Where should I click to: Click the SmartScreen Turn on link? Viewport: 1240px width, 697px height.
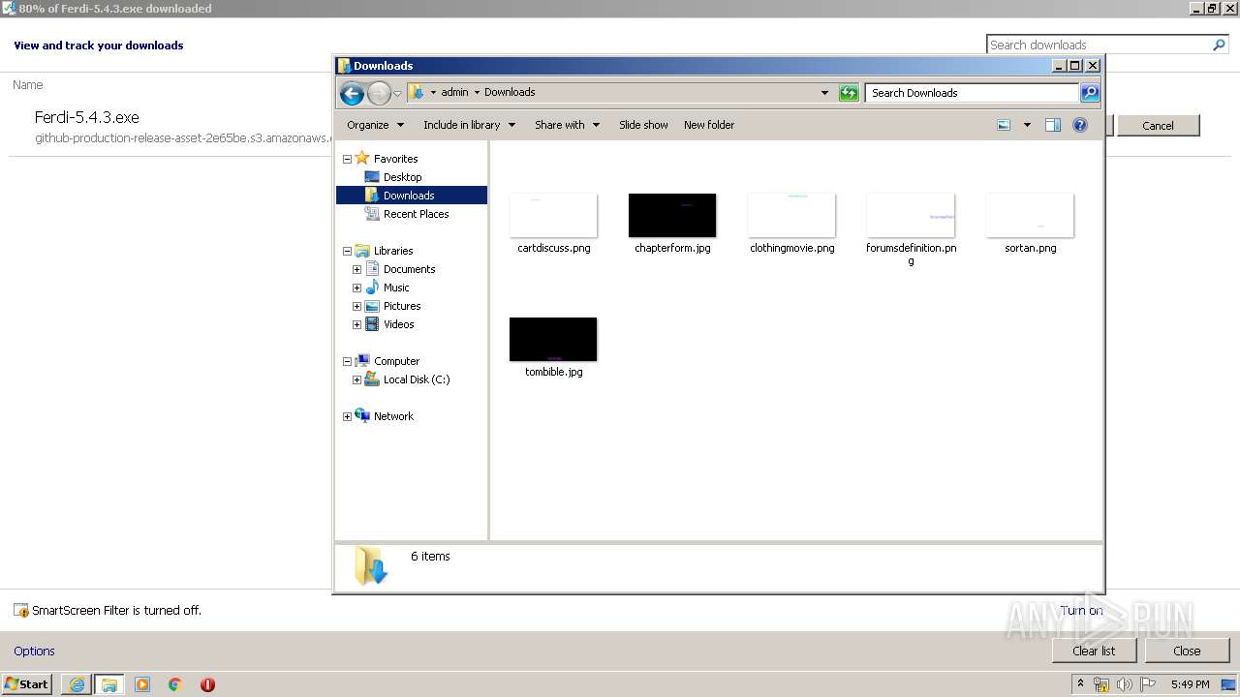(1081, 610)
